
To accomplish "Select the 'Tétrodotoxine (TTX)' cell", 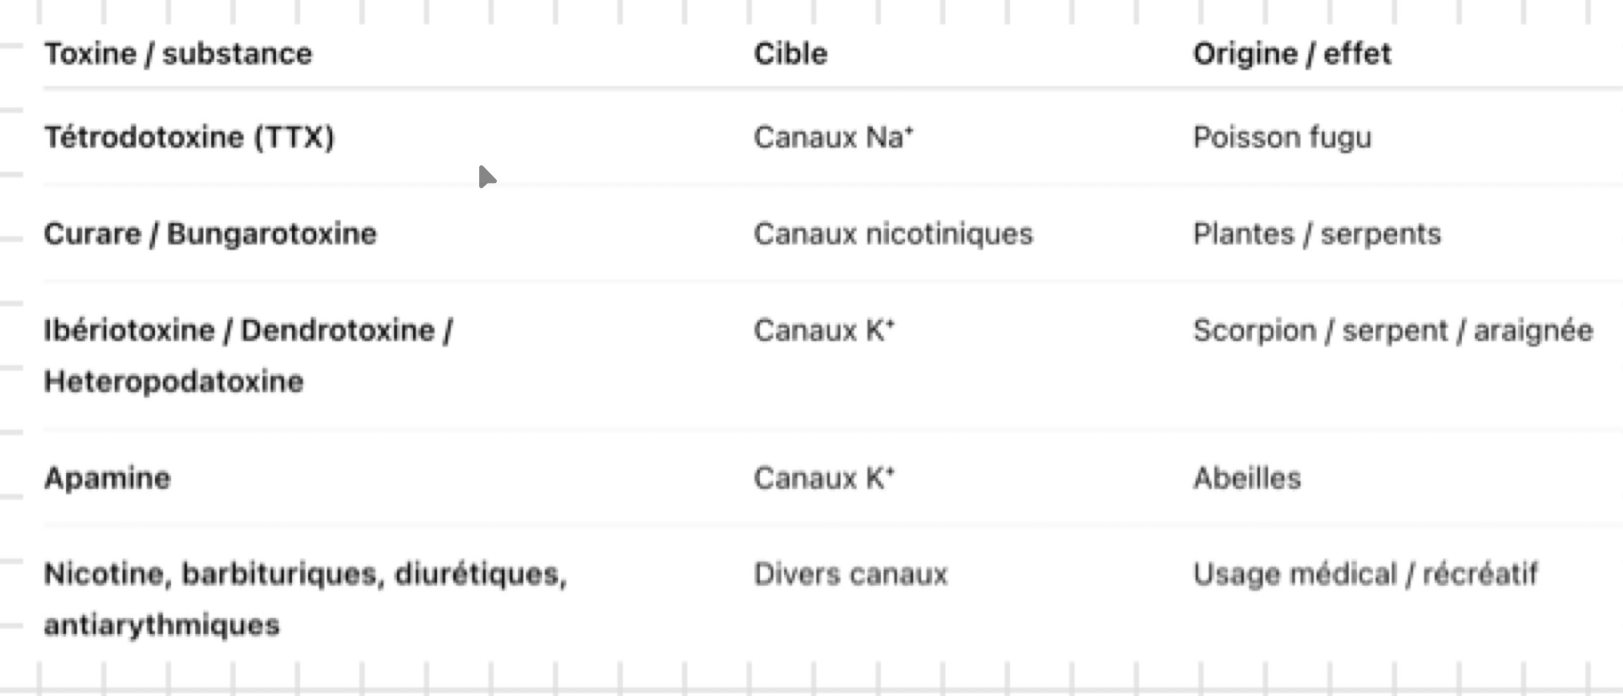I will (189, 137).
